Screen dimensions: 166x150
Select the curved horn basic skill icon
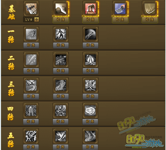[x=150, y=9]
